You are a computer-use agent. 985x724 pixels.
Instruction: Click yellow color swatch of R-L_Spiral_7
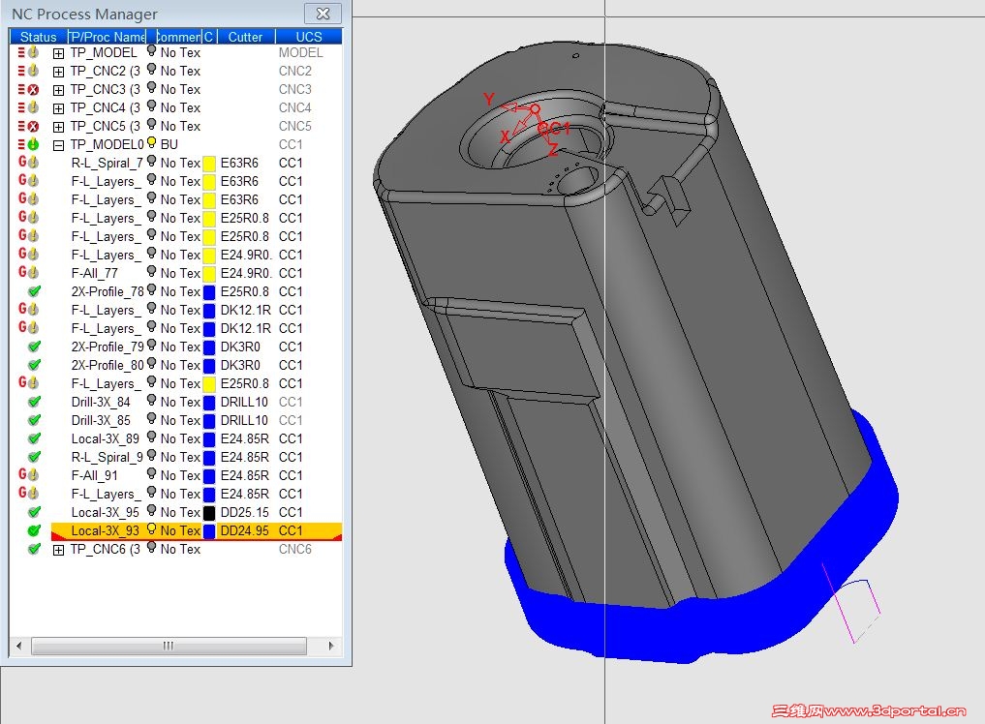(x=209, y=164)
